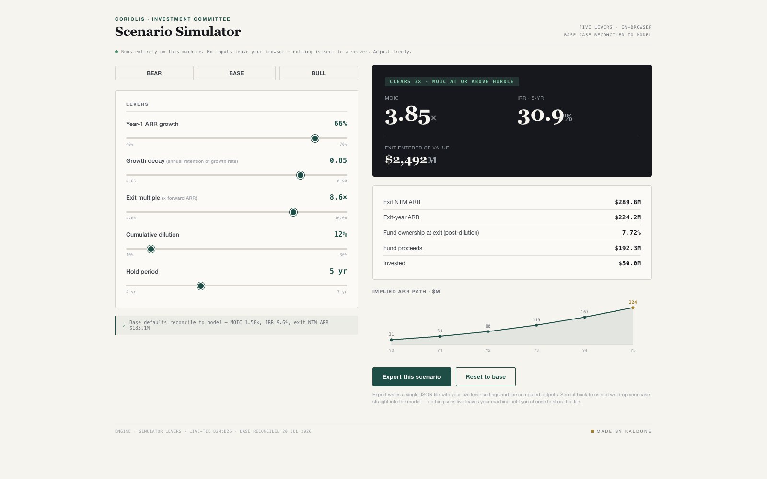The image size is (767, 479).
Task: Click the Y2 chart point labeled 80
Action: pos(488,331)
